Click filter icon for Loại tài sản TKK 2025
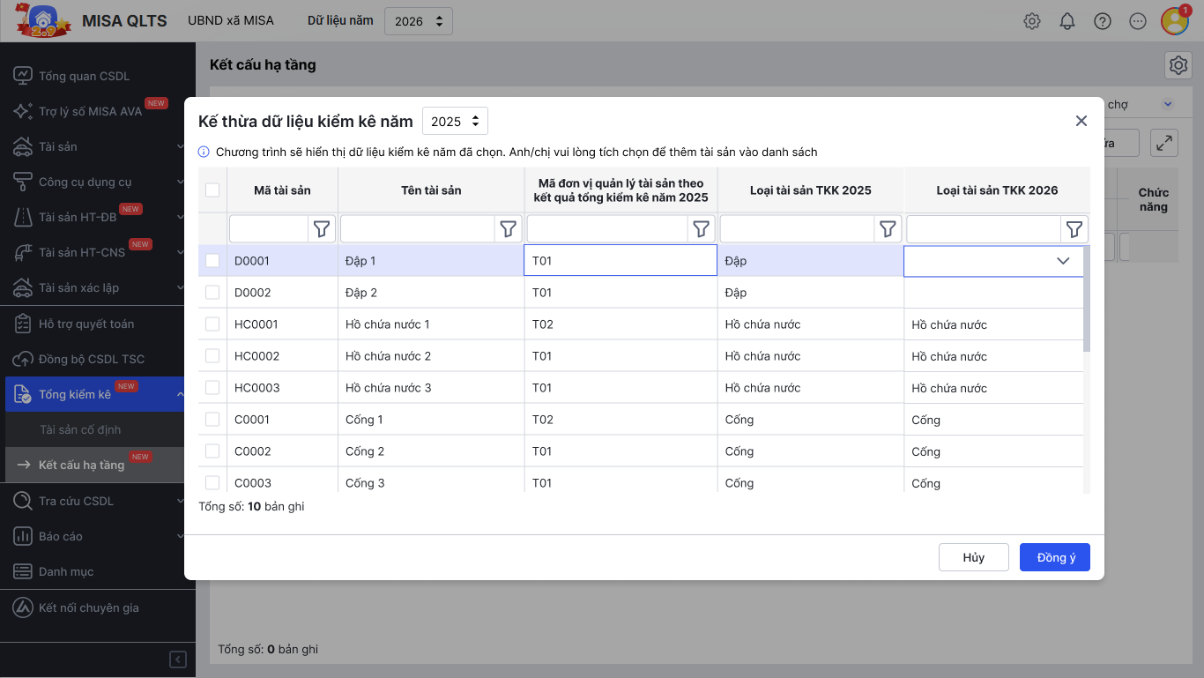 (888, 229)
